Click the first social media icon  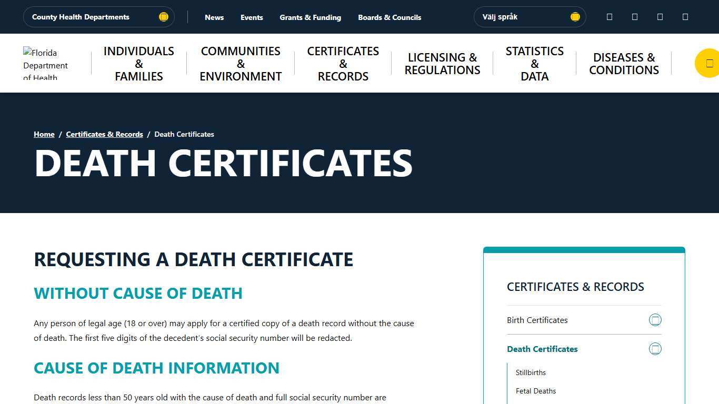(x=609, y=17)
